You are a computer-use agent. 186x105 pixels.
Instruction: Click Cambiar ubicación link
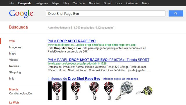point(20,93)
